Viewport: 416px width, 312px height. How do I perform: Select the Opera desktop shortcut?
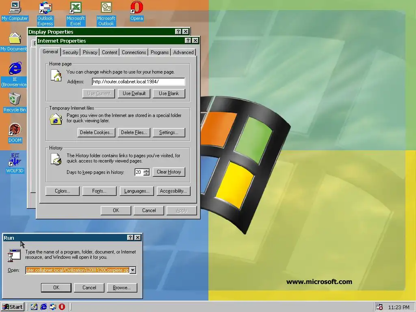click(x=136, y=11)
